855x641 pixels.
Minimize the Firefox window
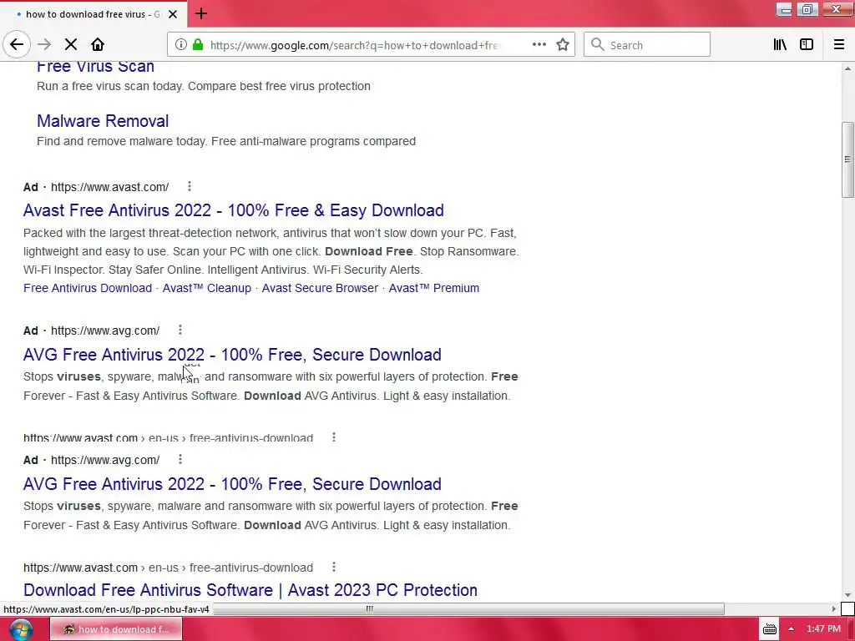coord(784,9)
